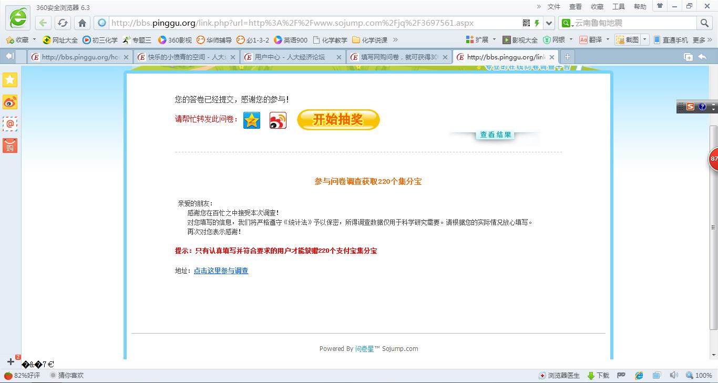Show 更多 toolbar extensions
Image resolution: width=718 pixels, height=383 pixels.
click(703, 40)
